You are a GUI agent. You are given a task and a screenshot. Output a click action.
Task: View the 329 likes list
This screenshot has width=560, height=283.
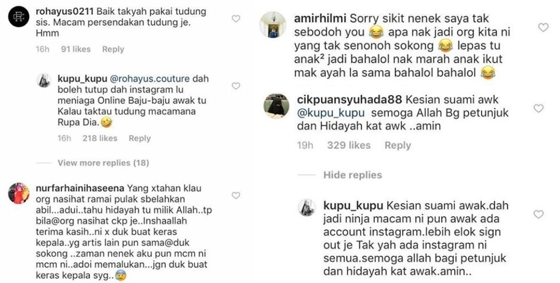[x=349, y=146]
